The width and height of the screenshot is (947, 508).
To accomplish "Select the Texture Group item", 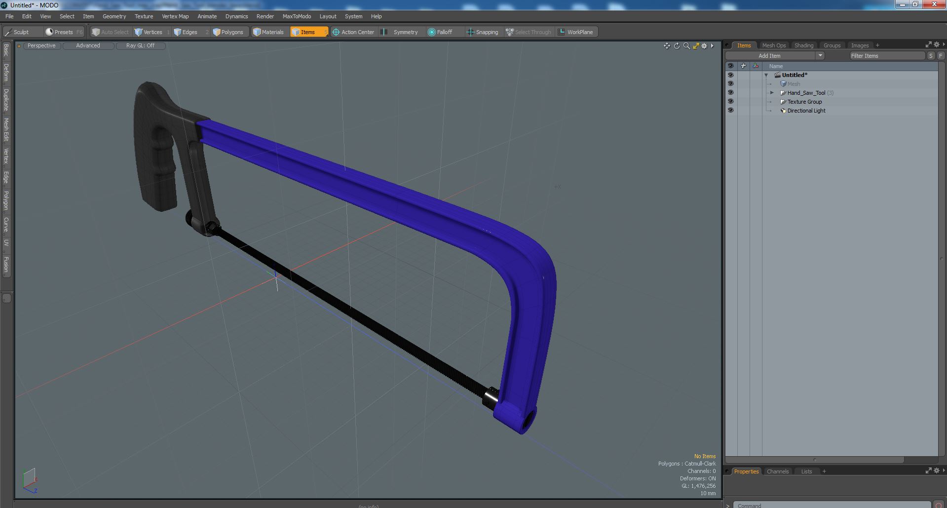I will (x=804, y=102).
